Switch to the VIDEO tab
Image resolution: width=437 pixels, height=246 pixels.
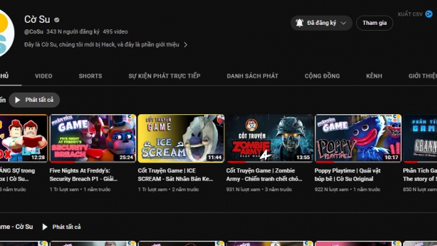pos(44,76)
